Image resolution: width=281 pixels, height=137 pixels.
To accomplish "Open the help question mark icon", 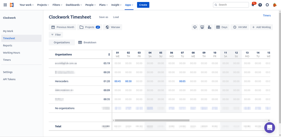I will click(260, 5).
